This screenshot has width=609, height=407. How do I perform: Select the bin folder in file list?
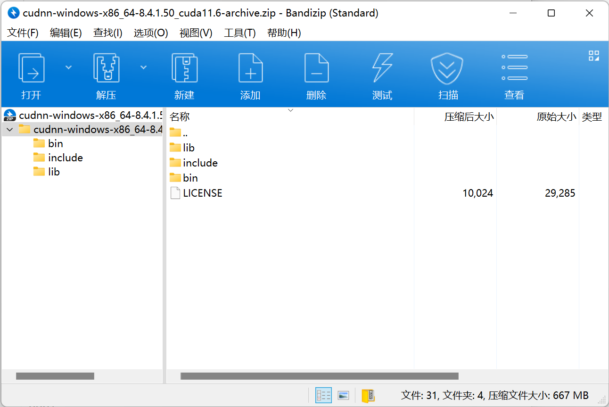click(184, 178)
